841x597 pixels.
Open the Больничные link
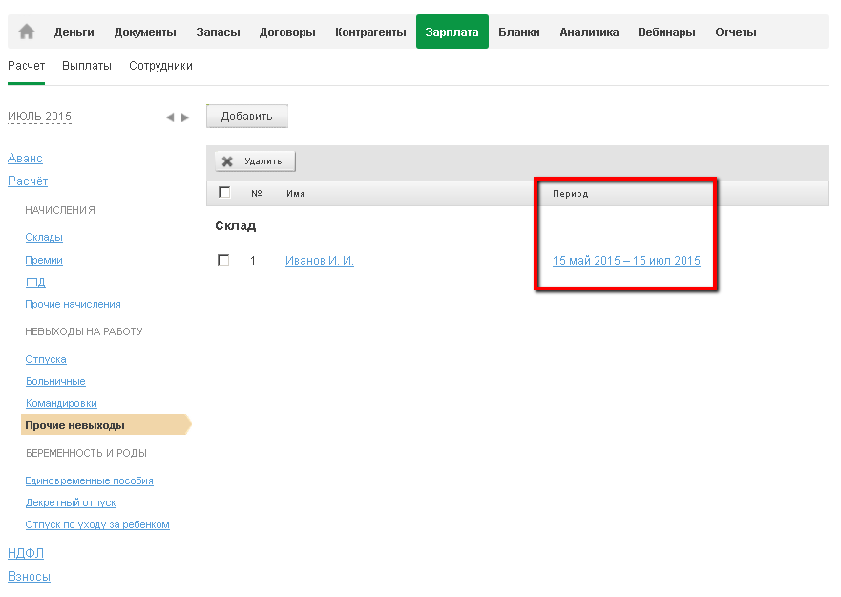pyautogui.click(x=55, y=382)
